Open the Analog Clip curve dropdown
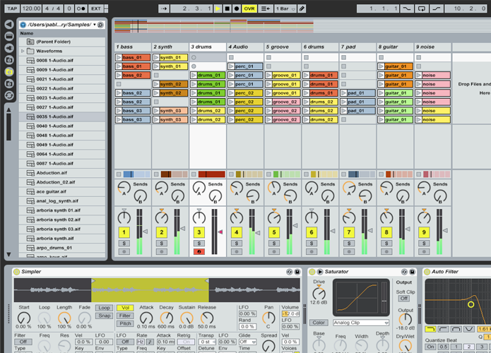The height and width of the screenshot is (353, 491). coord(361,323)
